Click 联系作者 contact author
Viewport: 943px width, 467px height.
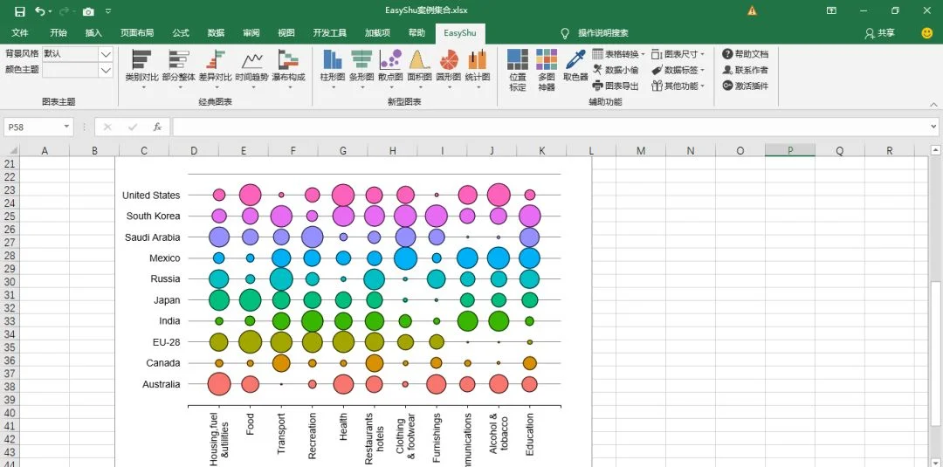(x=745, y=70)
